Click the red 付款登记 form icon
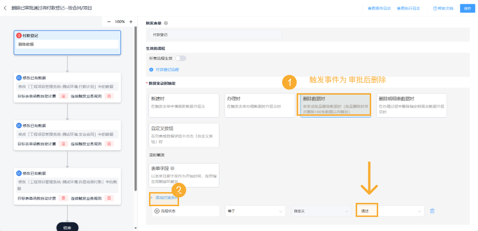Image resolution: width=478 pixels, height=231 pixels. 19,36
